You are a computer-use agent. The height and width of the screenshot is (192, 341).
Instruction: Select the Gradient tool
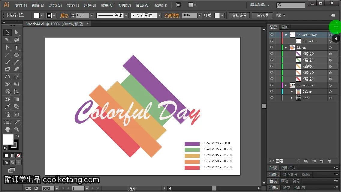17,99
